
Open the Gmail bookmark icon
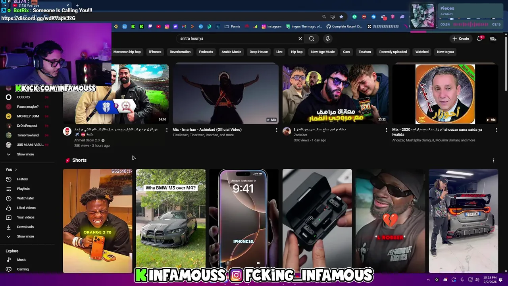point(184,27)
